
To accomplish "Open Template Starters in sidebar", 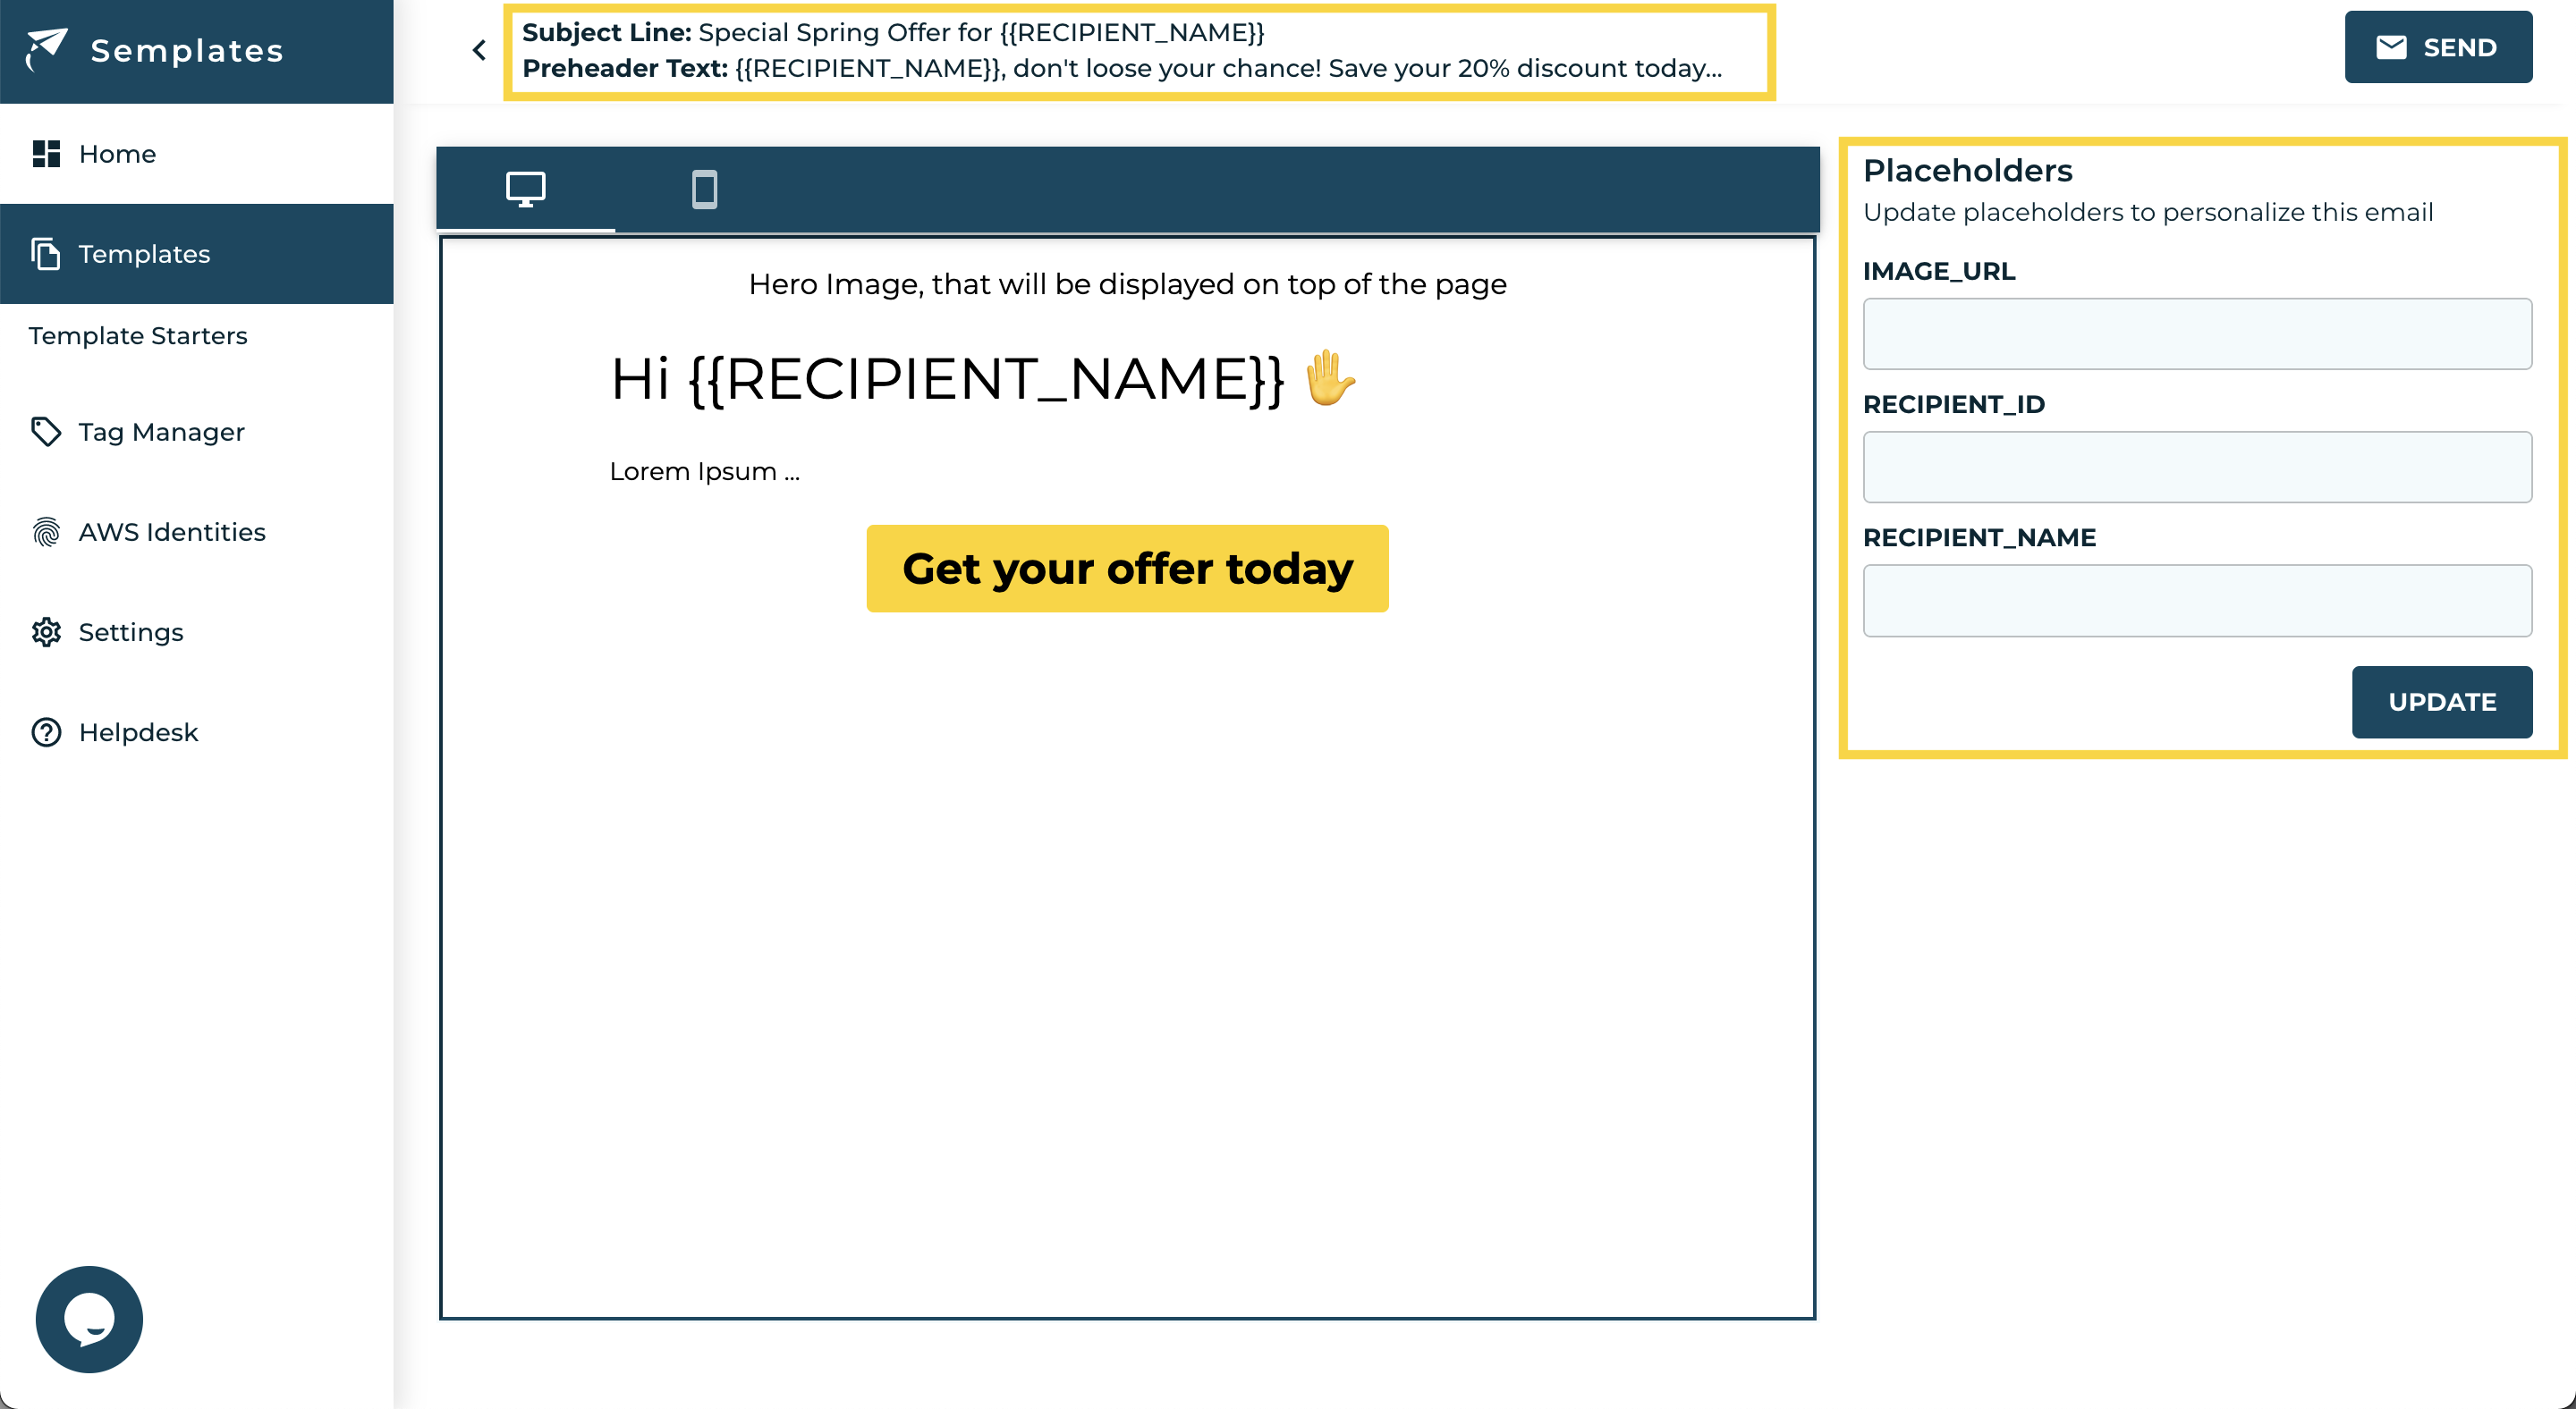I will [x=138, y=336].
